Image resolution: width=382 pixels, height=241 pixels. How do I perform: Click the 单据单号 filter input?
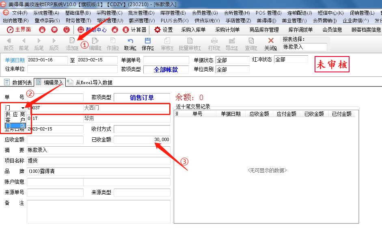[166, 60]
